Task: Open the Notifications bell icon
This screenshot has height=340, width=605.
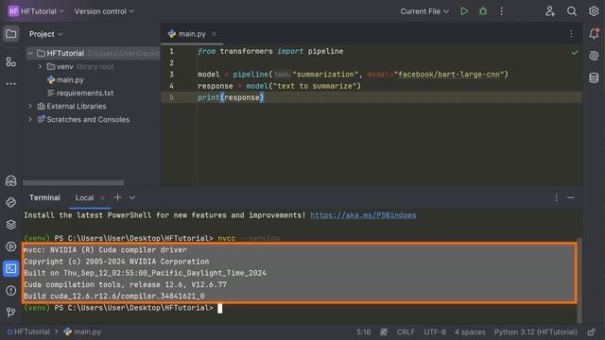Action: [594, 34]
